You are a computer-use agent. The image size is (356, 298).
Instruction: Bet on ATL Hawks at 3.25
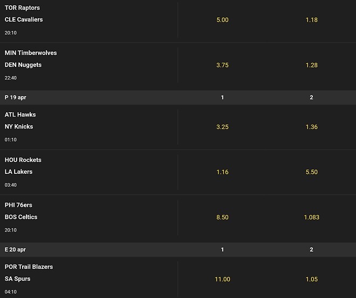click(x=222, y=127)
